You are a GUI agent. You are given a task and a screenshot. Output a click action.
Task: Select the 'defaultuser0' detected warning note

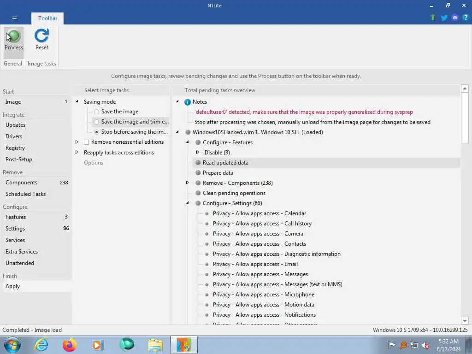tap(303, 112)
